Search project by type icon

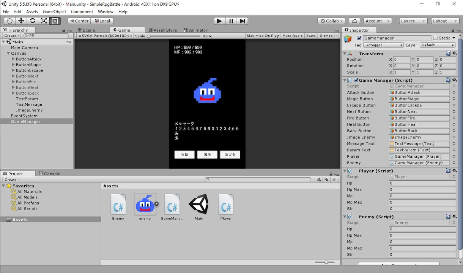[319, 179]
